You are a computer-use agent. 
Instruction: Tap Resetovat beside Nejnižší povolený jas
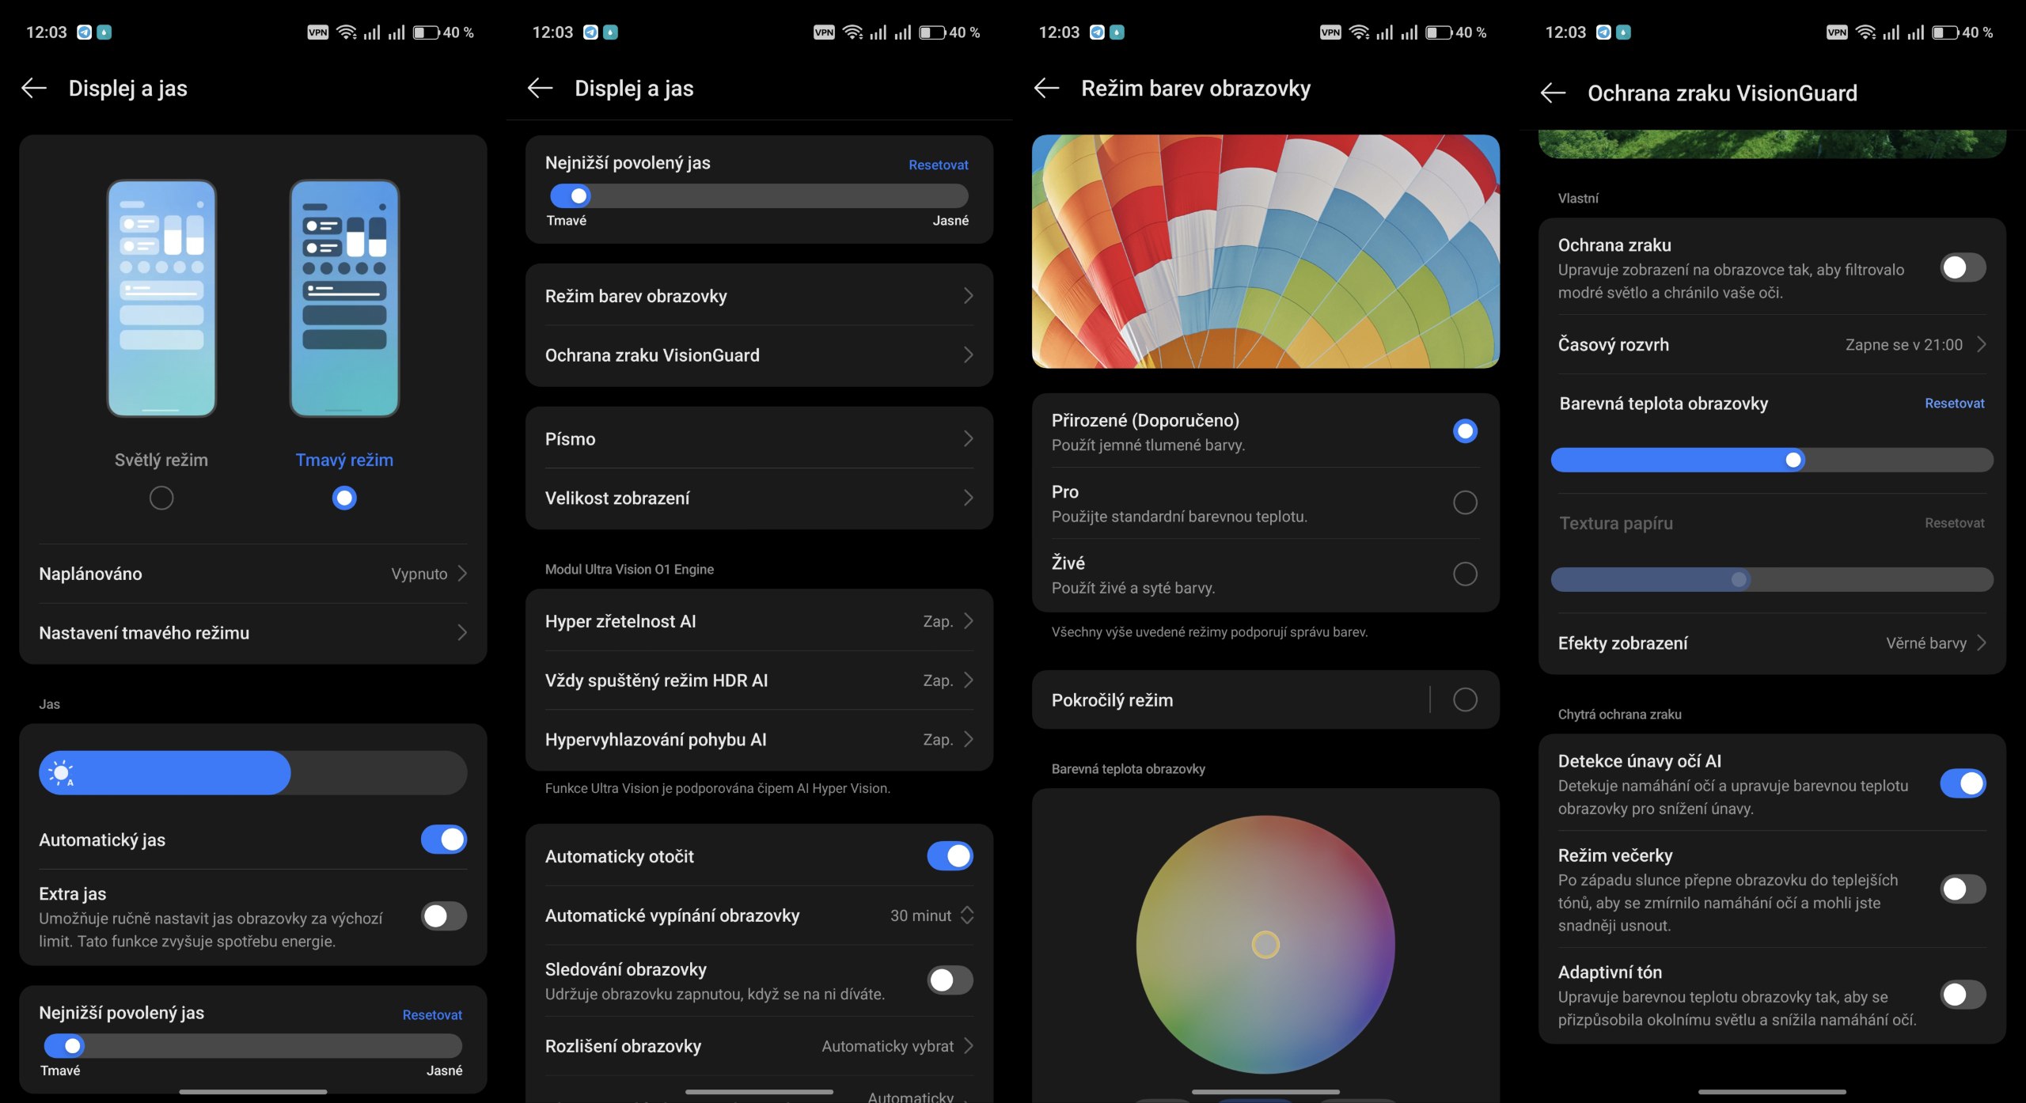(938, 165)
